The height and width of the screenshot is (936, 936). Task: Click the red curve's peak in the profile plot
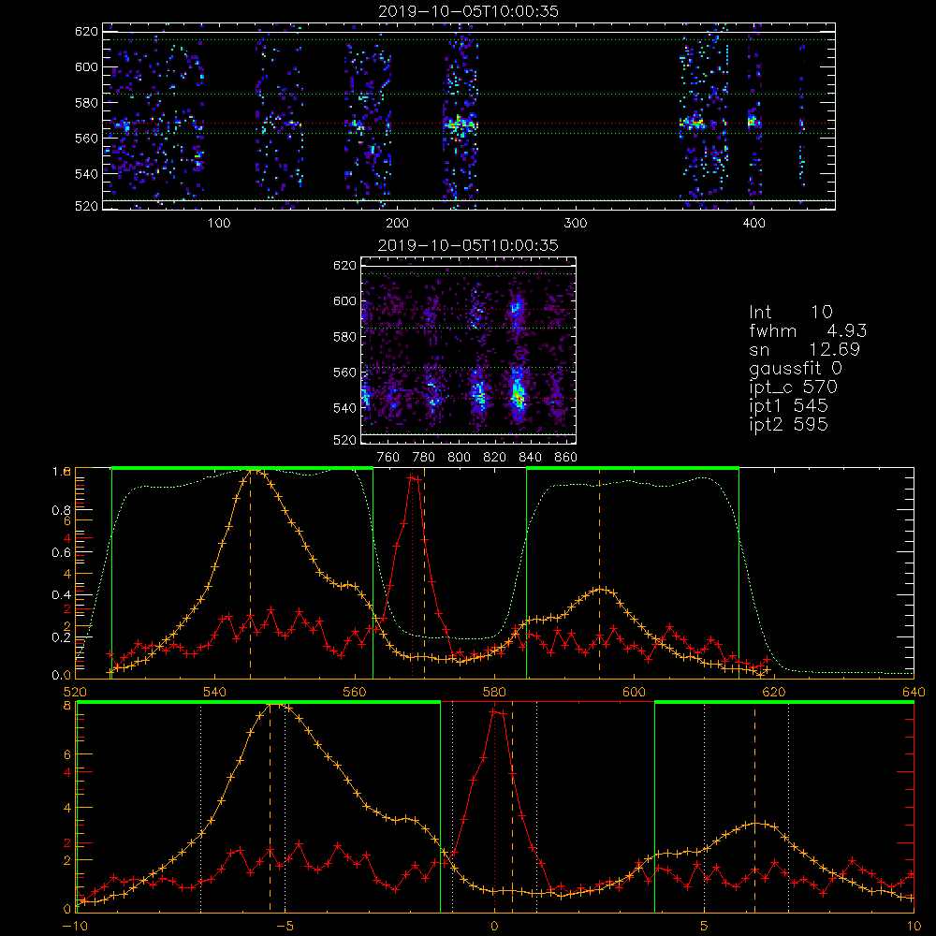412,477
